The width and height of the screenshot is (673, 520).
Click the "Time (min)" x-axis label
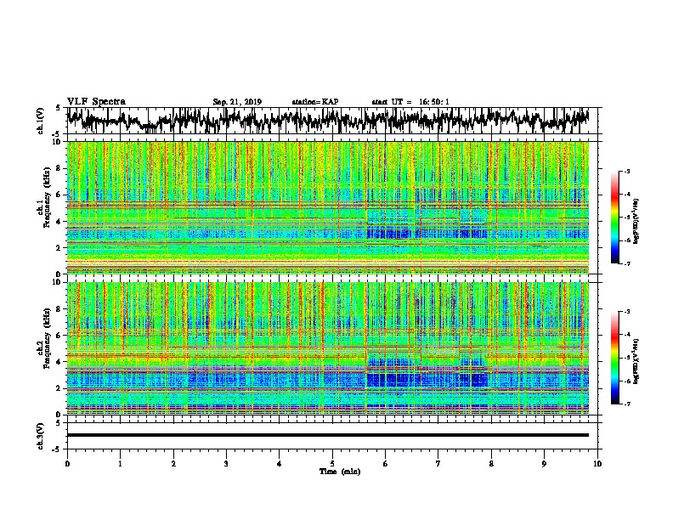tap(340, 472)
